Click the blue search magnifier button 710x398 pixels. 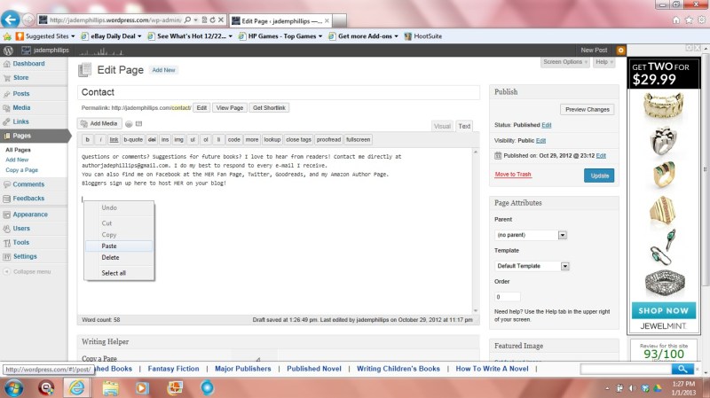click(x=682, y=368)
